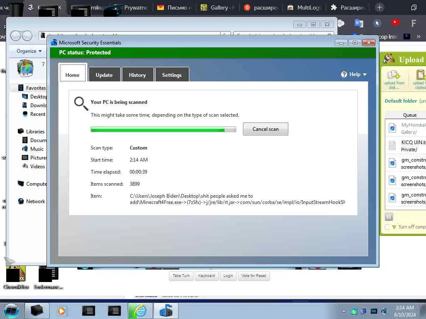Click the Google Translate extension icon
Viewport: 426px width, 319px height.
click(359, 23)
